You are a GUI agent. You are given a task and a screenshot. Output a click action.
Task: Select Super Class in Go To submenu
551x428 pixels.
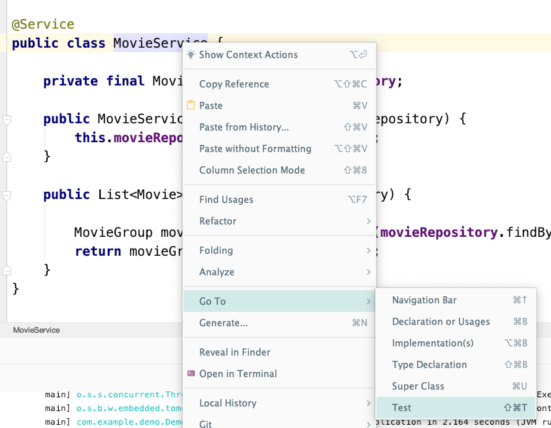(456, 386)
